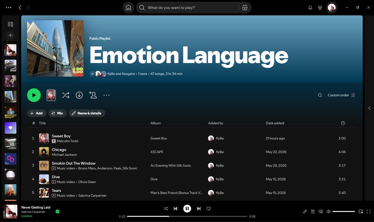
Task: Skip to previous track
Action: [175, 209]
